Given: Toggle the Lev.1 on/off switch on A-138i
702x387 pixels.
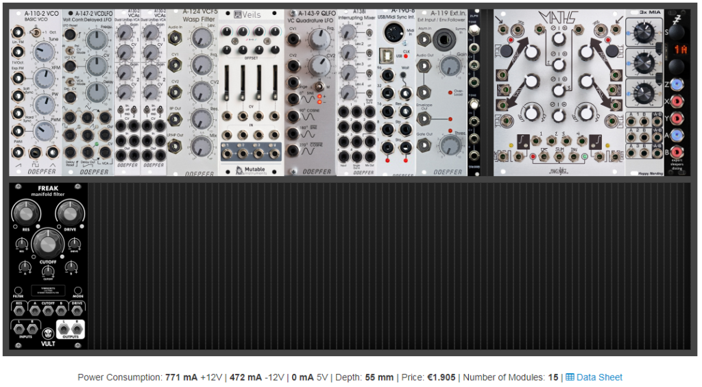Looking at the screenshot, I should pos(369,33).
